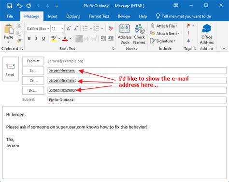The image size is (229, 182).
Task: Click inside the message body text area
Action: [114, 142]
